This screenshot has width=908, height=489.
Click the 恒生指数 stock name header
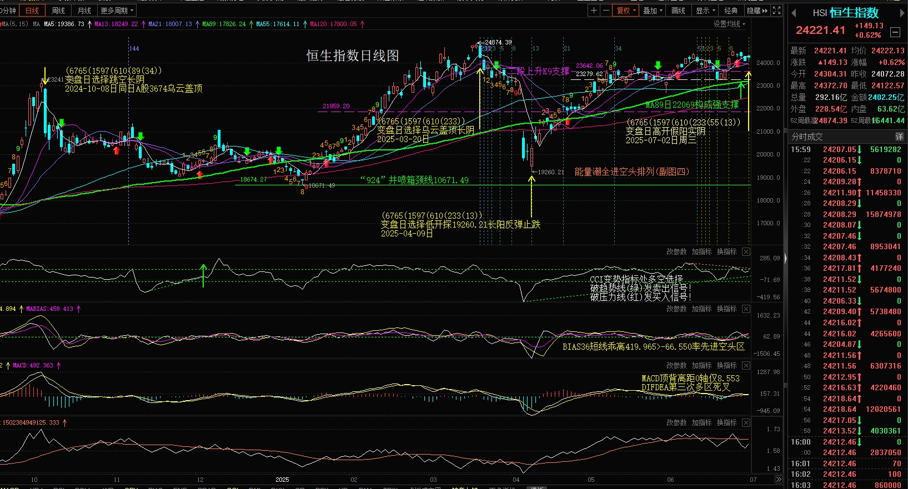coord(854,13)
